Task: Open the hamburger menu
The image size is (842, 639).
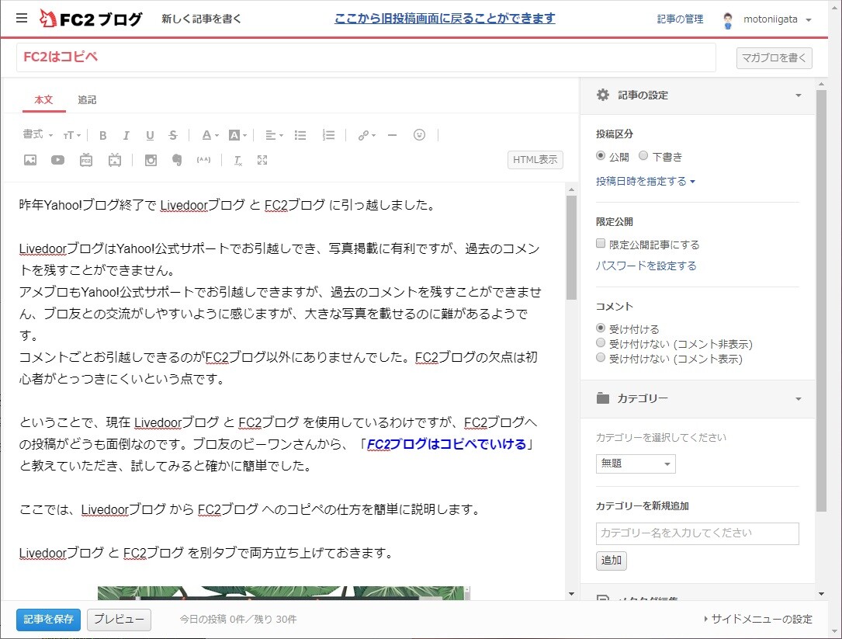Action: [22, 19]
